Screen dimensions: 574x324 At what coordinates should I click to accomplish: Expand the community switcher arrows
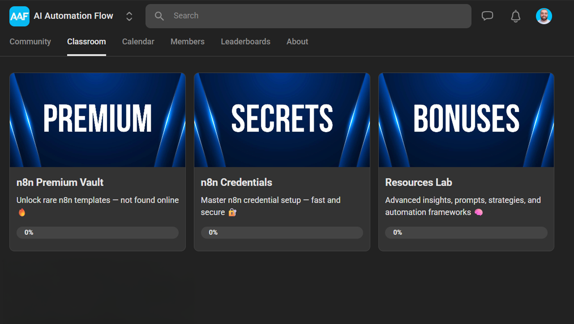(129, 16)
